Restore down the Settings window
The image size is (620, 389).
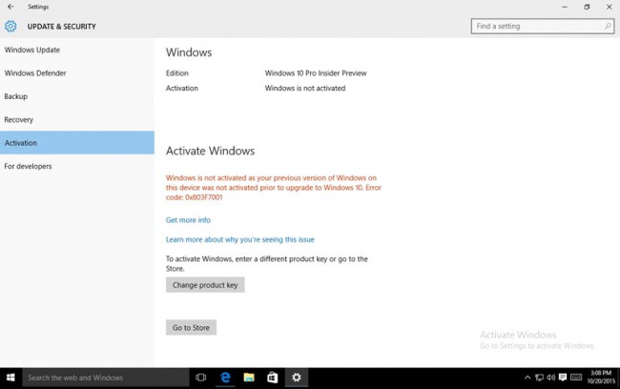click(x=587, y=7)
